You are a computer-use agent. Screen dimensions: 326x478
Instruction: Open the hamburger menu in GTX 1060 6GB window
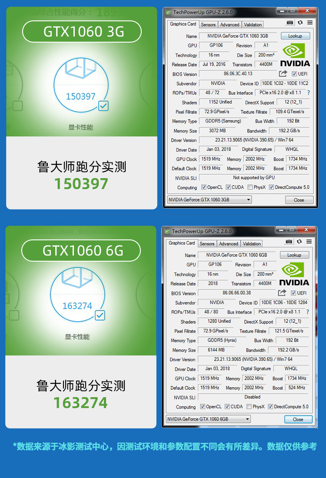click(x=309, y=242)
